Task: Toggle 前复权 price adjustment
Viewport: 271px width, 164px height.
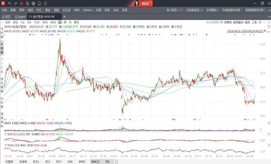Action: [x=228, y=22]
